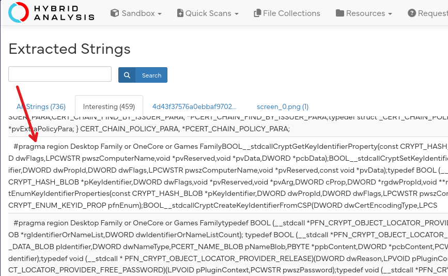Open the Quick Scans dropdown arrow
This screenshot has height=276, width=448.
[236, 14]
